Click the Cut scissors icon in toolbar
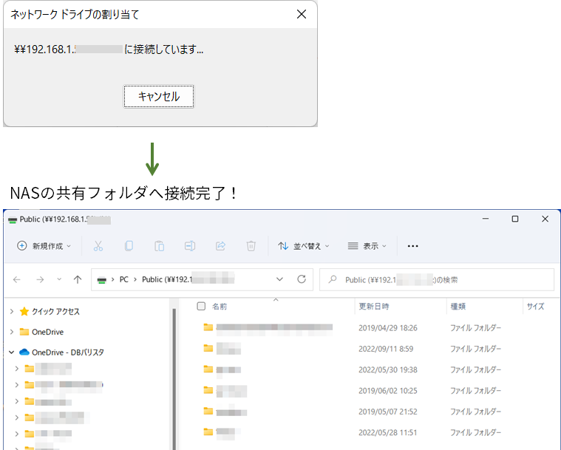This screenshot has height=450, width=561. coord(98,246)
